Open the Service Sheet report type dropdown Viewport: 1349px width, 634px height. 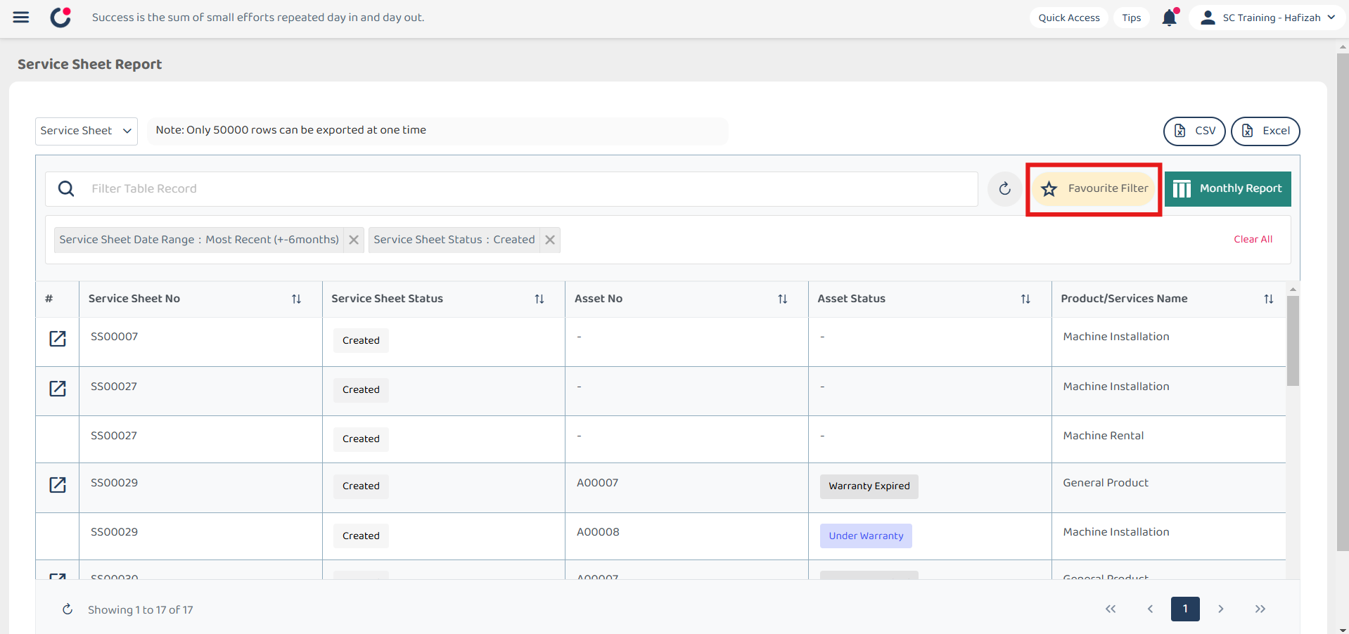click(x=87, y=131)
